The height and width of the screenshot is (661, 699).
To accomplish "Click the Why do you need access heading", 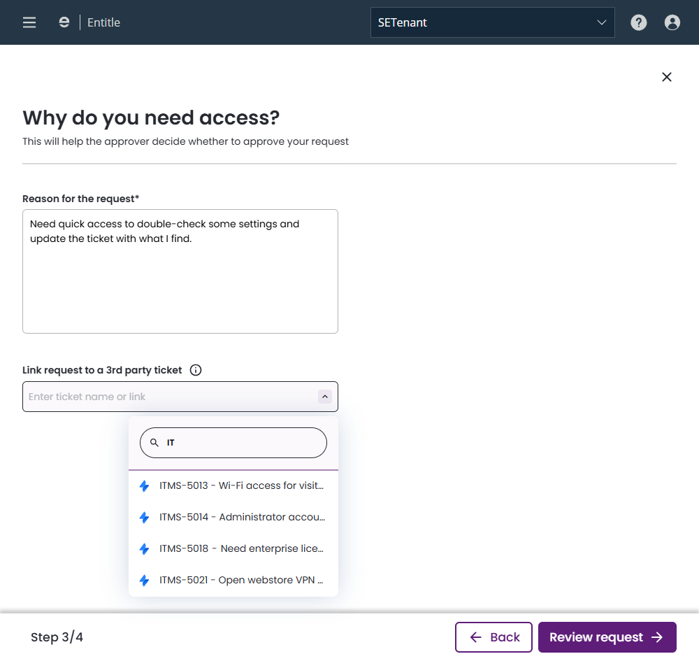I will 151,118.
